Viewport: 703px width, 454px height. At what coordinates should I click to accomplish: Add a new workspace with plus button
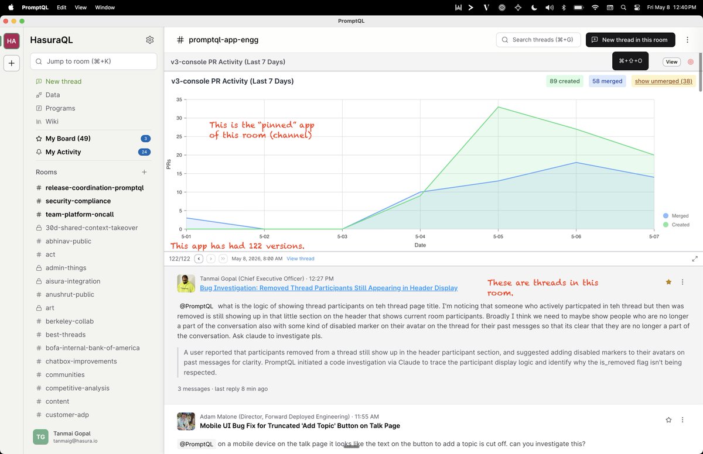[11, 63]
